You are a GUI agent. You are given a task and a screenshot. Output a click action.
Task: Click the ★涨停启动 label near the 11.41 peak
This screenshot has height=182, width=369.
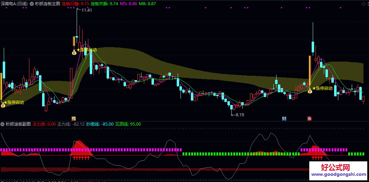[x=87, y=50]
